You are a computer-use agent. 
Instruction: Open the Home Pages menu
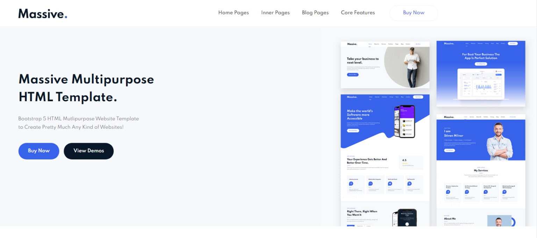(x=233, y=13)
